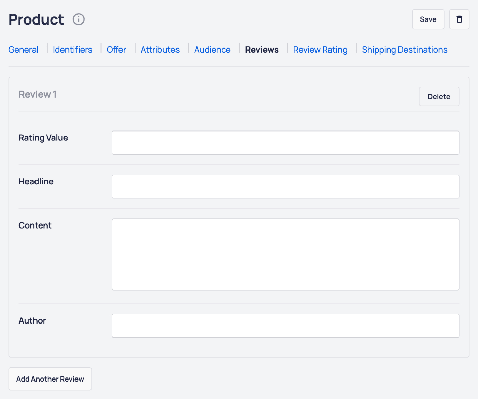Select the Reviews tab
Screen dimensions: 478x399
click(x=262, y=50)
